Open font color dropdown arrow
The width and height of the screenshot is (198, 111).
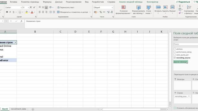coord(35,12)
